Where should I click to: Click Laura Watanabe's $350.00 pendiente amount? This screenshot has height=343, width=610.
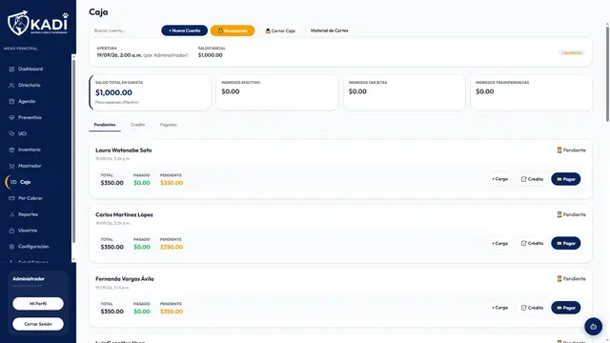click(x=172, y=183)
